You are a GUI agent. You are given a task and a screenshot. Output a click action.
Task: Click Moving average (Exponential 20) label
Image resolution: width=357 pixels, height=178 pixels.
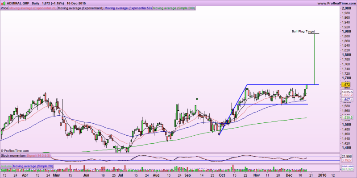click(33, 8)
